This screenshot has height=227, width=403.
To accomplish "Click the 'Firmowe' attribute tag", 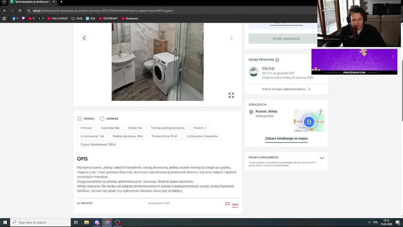I will pyautogui.click(x=86, y=128).
